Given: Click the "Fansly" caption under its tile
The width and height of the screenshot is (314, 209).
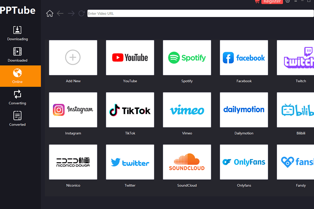Looking at the screenshot, I should click(x=301, y=185).
